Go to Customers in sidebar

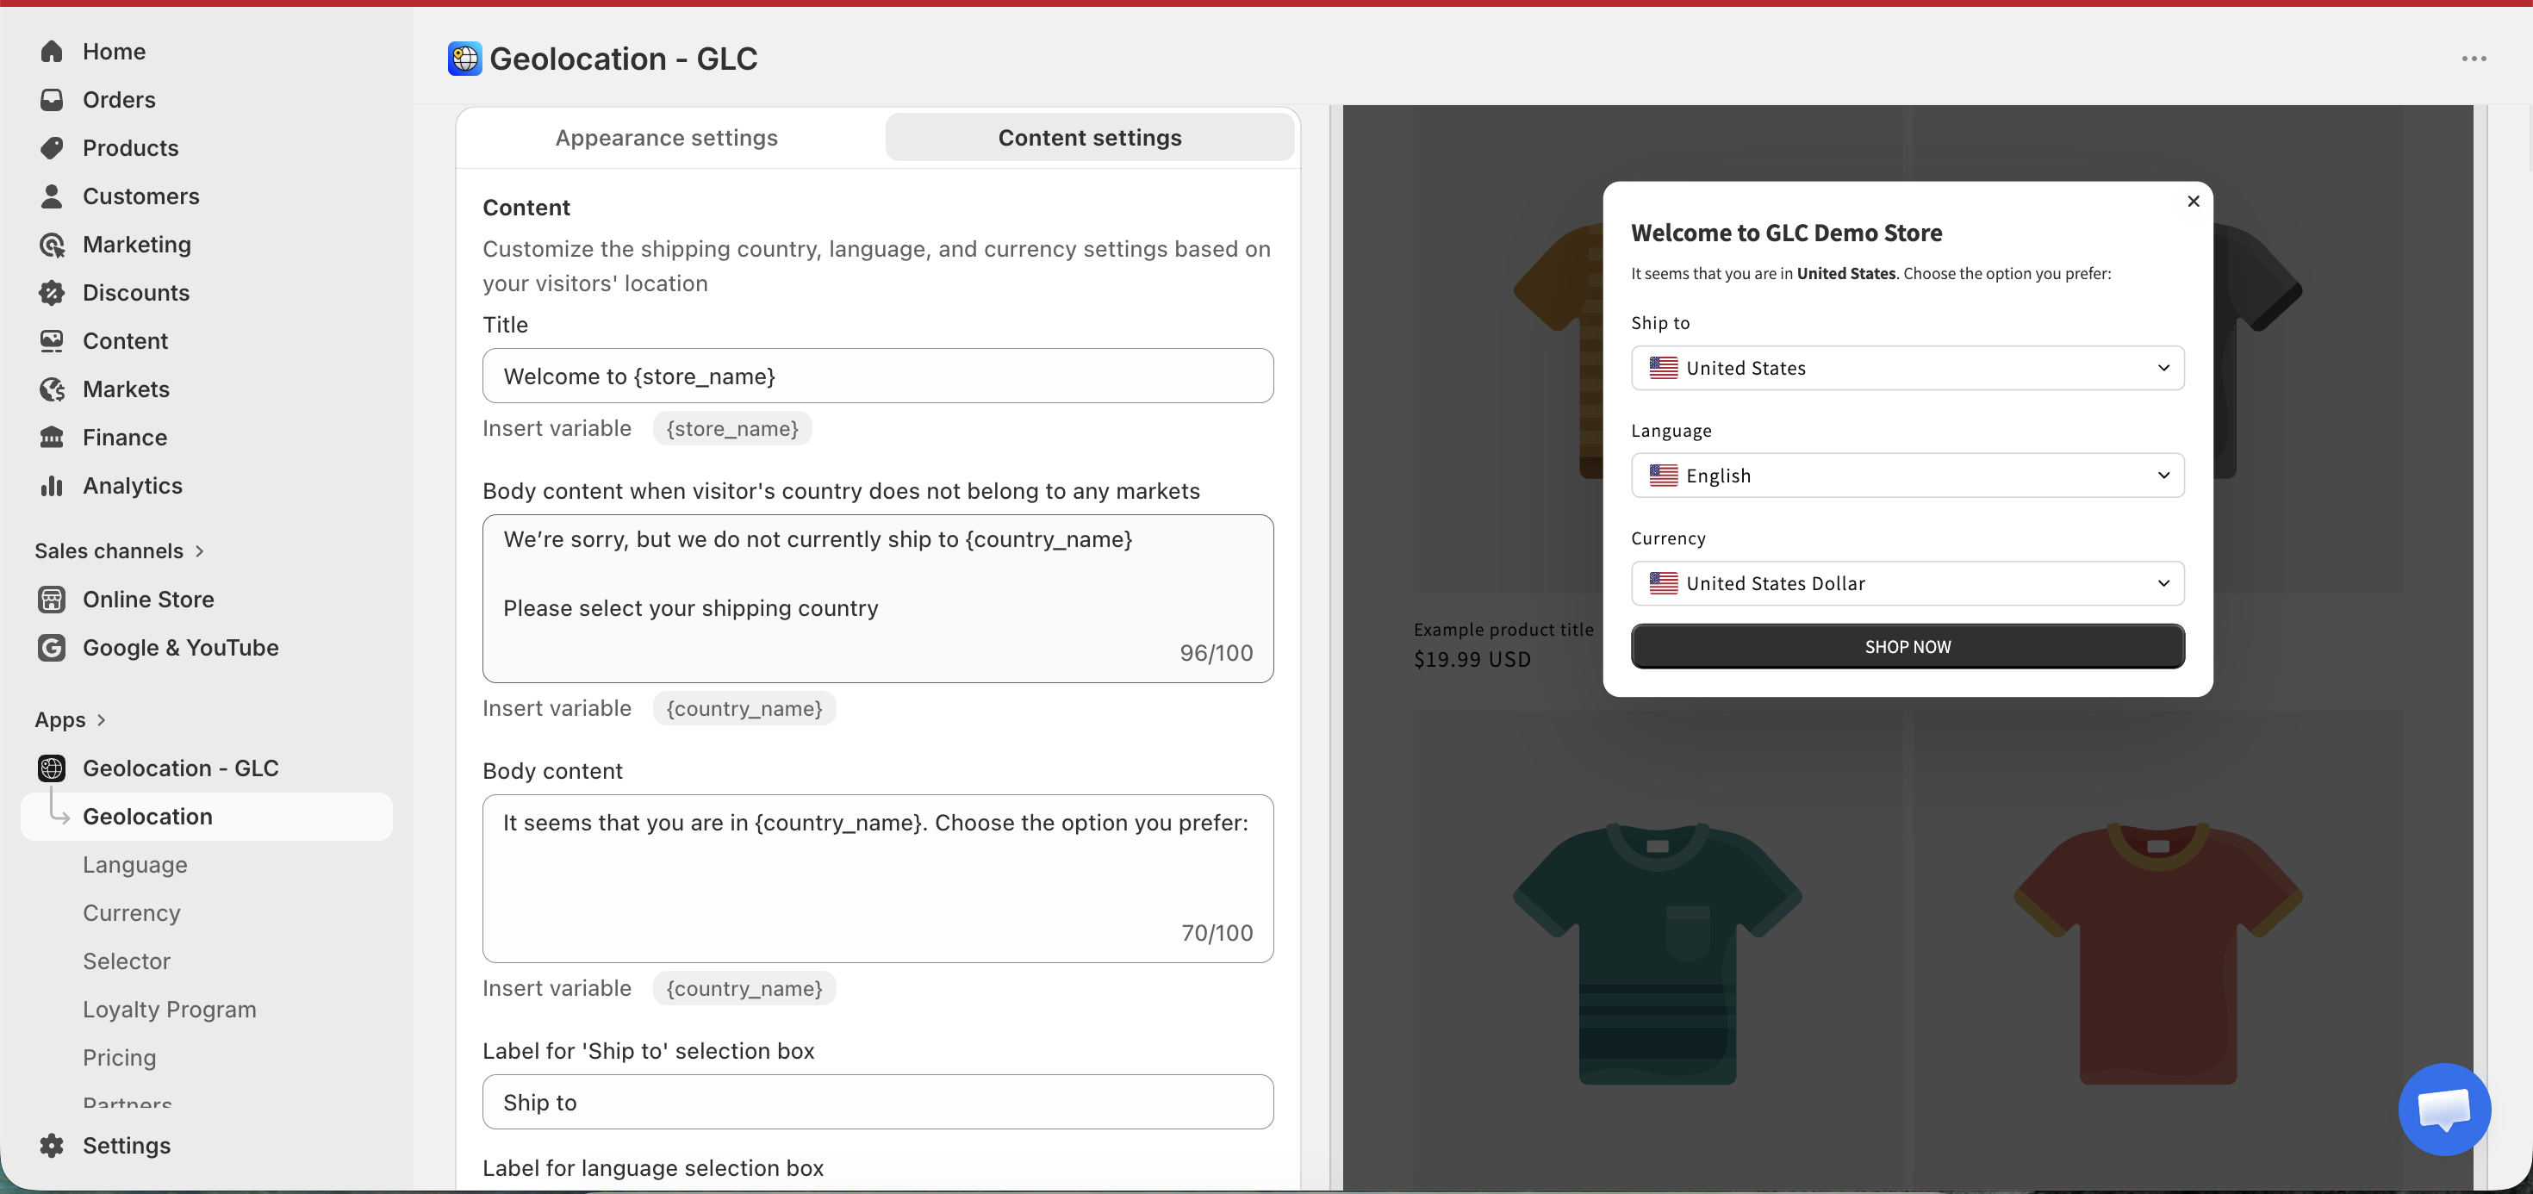tap(140, 196)
